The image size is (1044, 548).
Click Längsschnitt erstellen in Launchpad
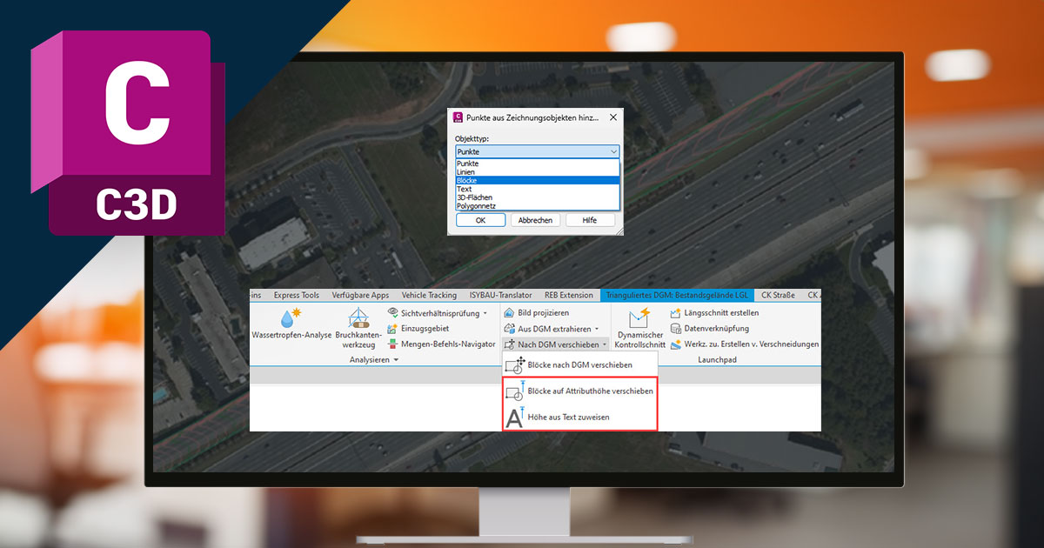(x=720, y=313)
